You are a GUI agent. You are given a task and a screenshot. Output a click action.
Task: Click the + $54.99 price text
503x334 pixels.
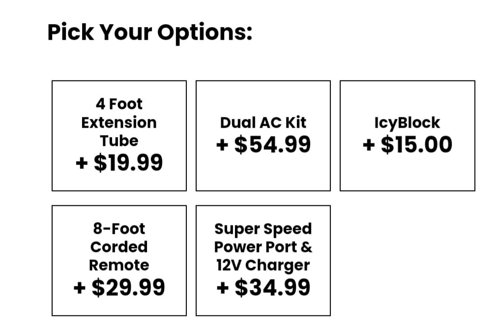tap(264, 144)
